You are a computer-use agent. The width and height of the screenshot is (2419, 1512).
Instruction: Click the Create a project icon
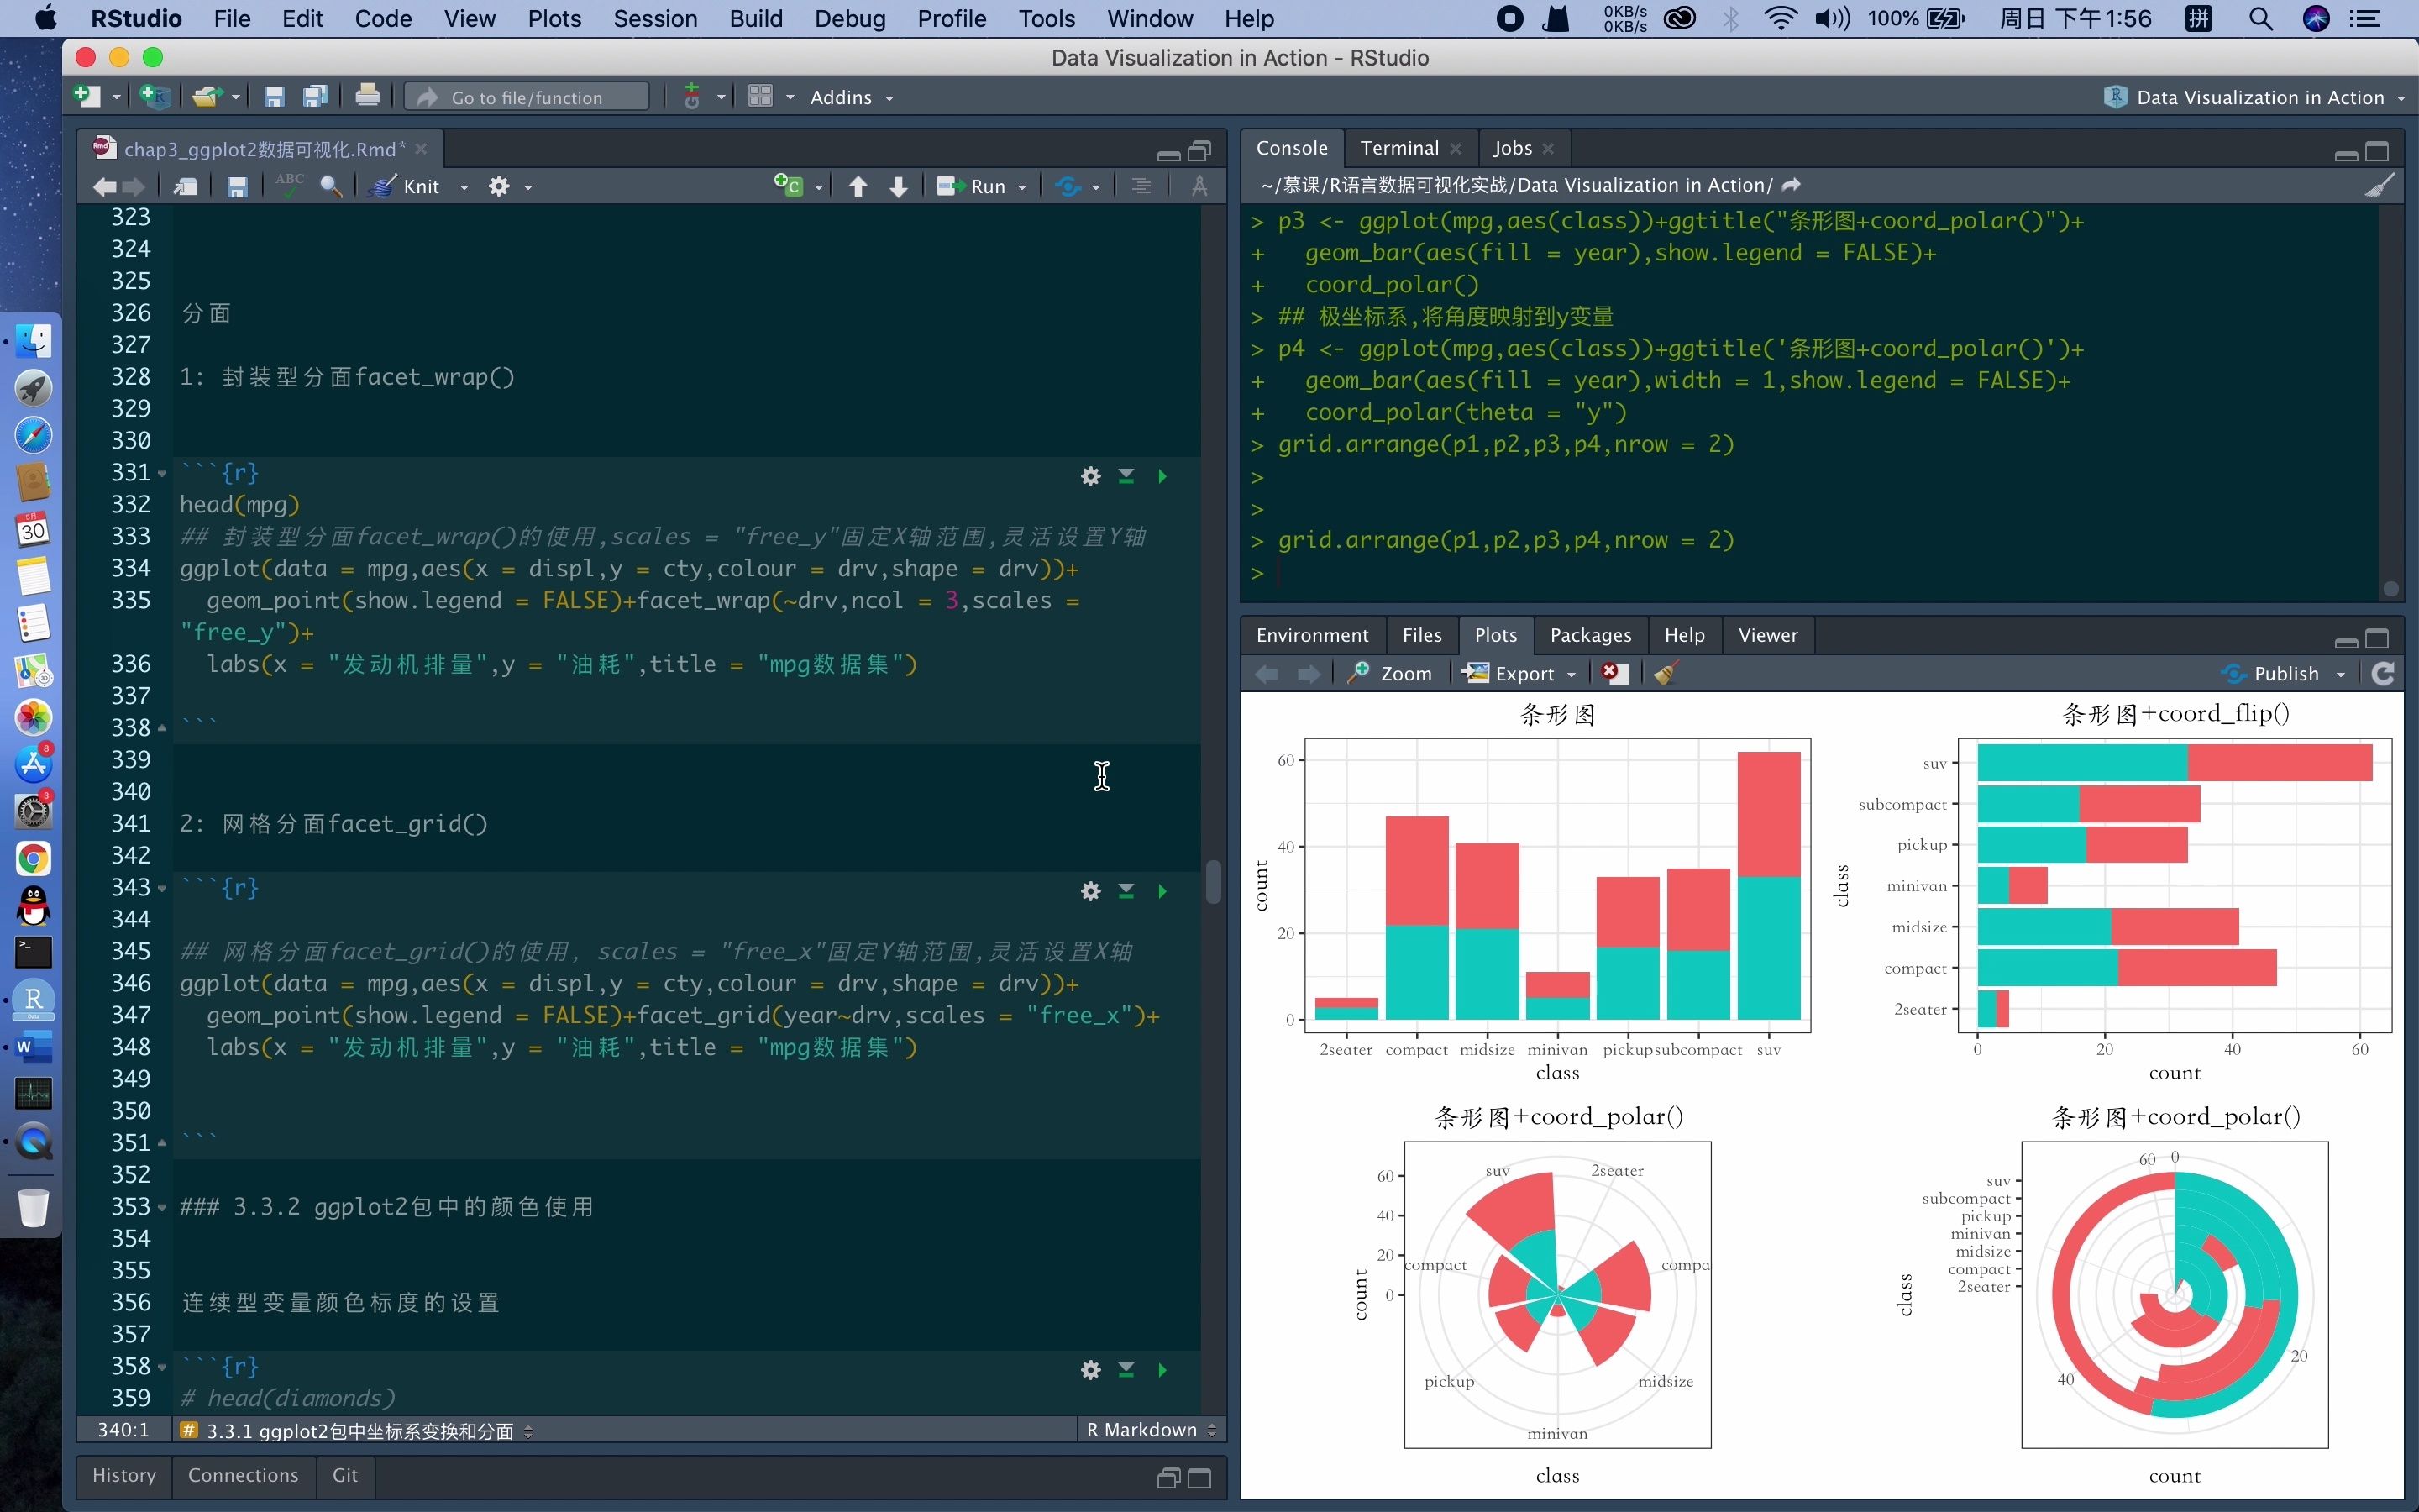point(155,97)
